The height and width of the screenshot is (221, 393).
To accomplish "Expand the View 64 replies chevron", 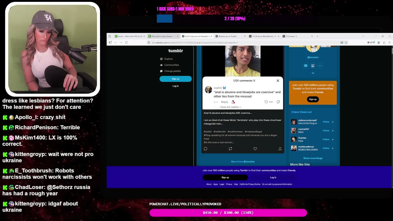I will (240, 107).
